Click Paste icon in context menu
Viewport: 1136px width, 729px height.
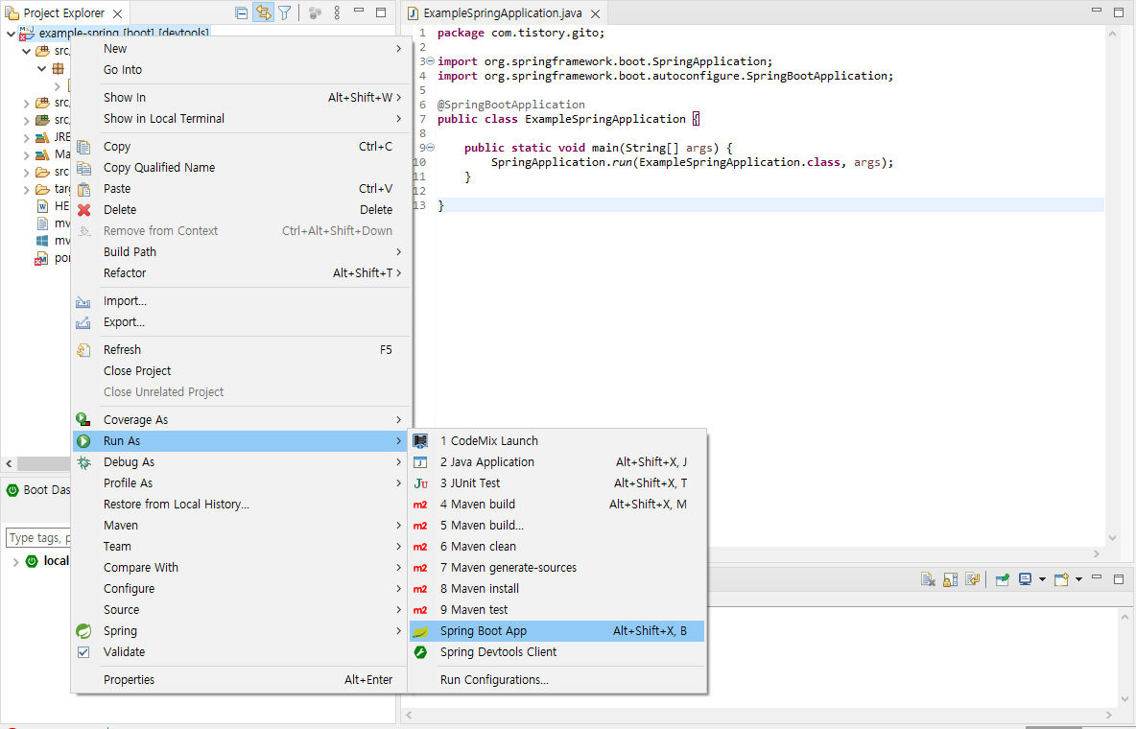[84, 189]
